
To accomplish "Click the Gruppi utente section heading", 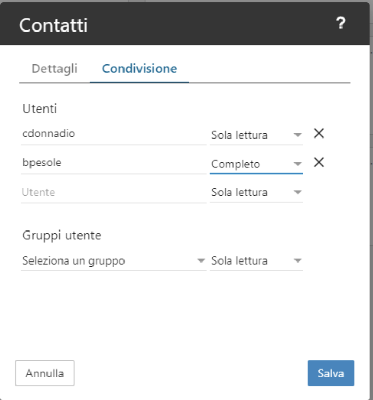I will point(61,235).
